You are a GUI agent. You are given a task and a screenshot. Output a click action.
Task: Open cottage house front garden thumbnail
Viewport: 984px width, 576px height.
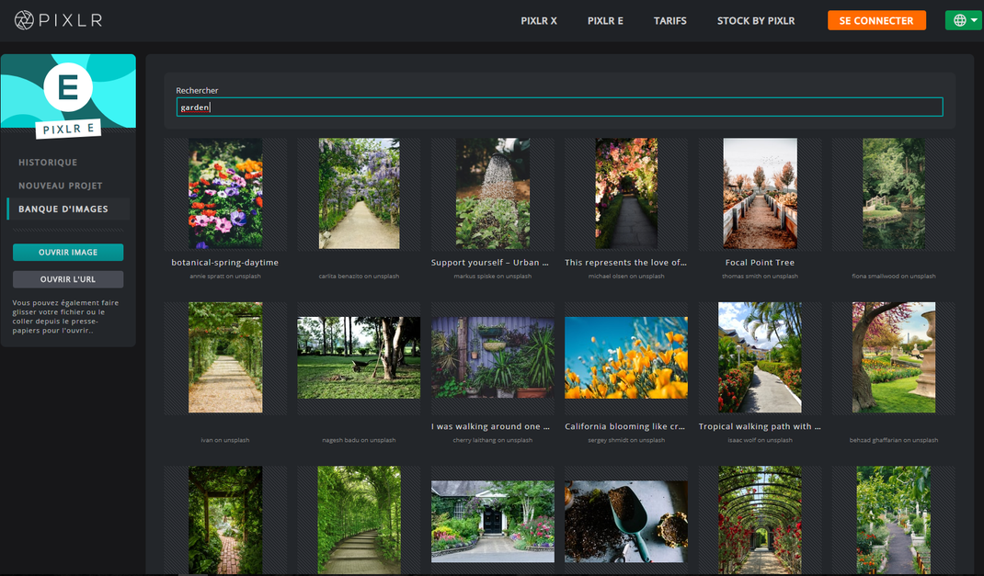coord(493,522)
